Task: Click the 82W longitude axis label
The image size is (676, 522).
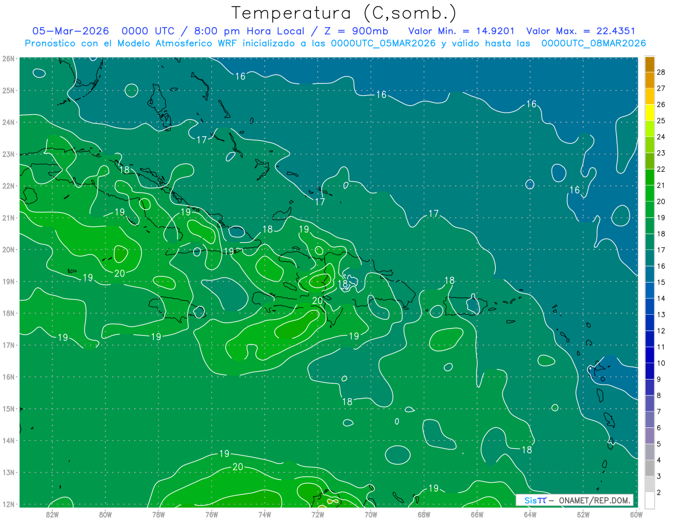Action: click(x=52, y=514)
